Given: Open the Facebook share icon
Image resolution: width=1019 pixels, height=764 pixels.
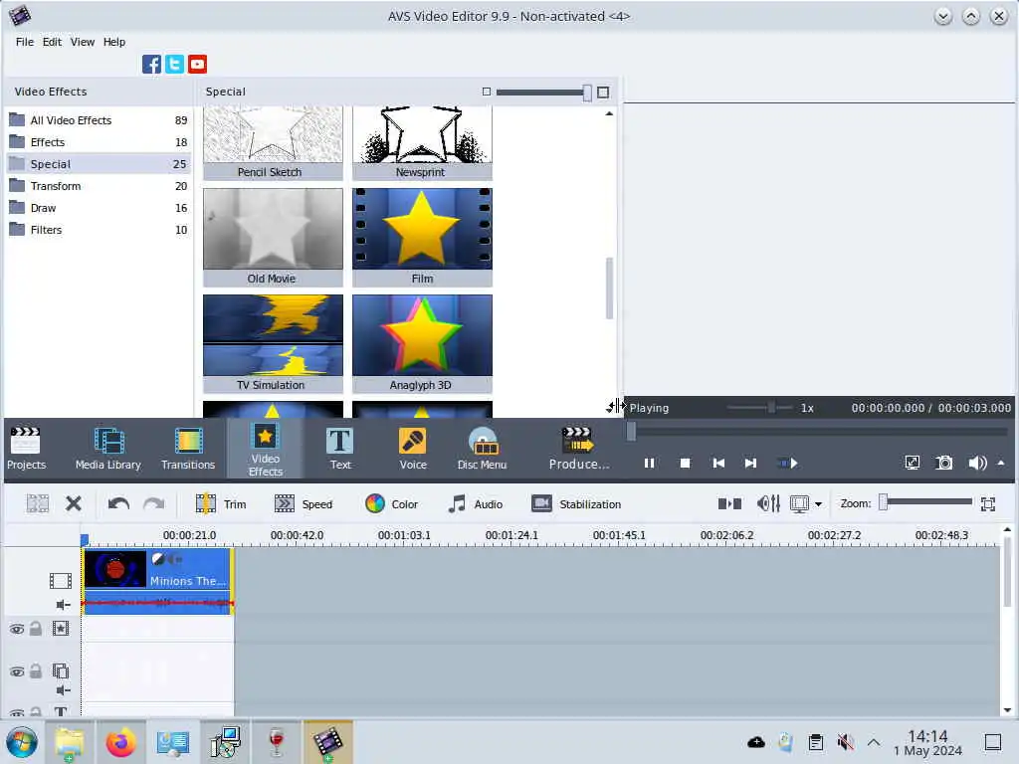Looking at the screenshot, I should click(x=151, y=65).
